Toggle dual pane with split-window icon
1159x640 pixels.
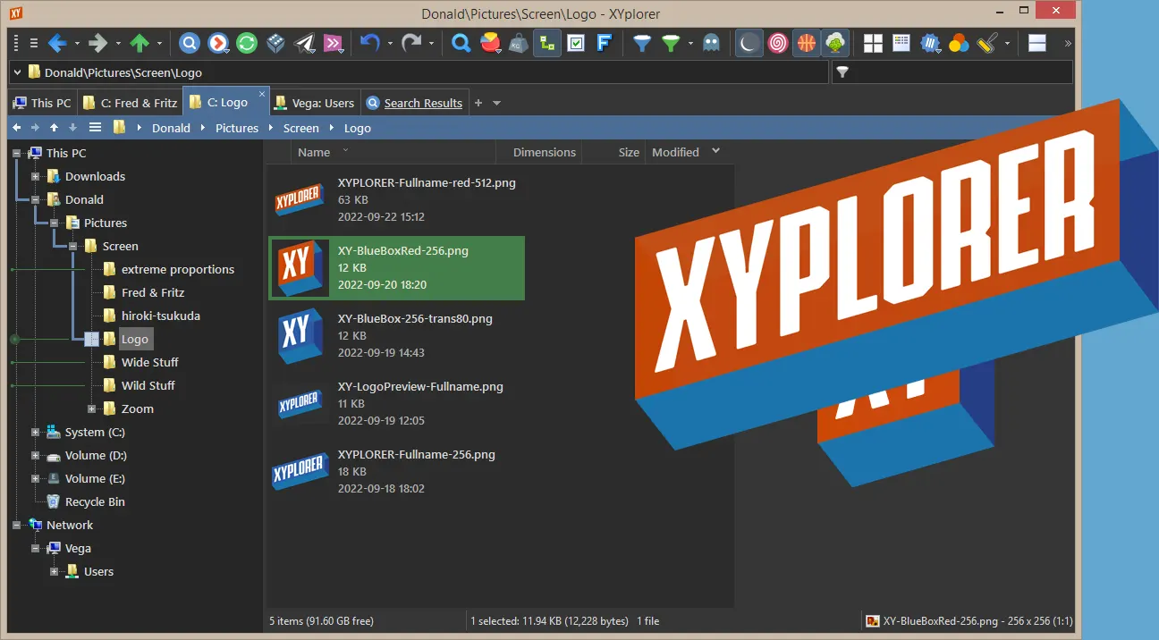[1037, 43]
